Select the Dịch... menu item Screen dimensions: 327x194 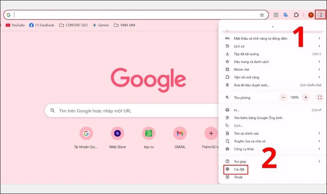(272, 126)
